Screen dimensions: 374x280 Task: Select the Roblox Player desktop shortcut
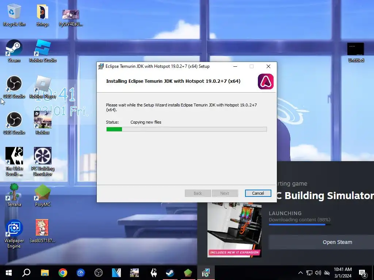(43, 87)
